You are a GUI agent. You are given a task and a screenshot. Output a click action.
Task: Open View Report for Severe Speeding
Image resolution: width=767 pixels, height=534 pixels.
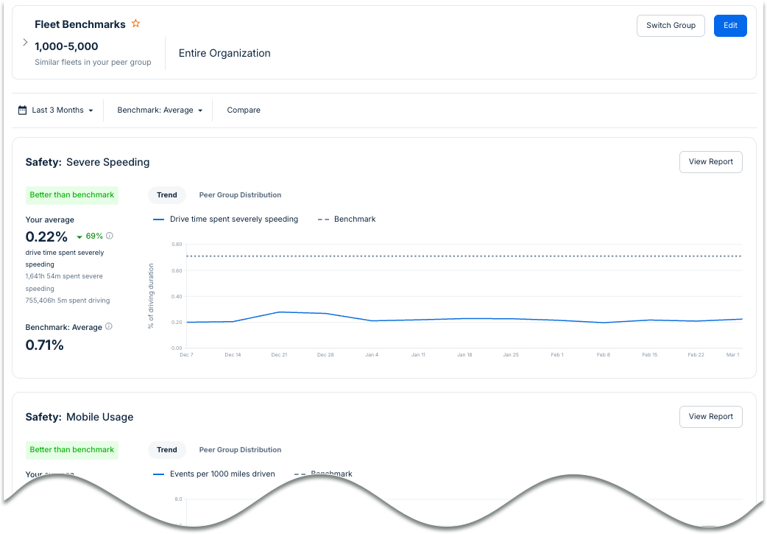(710, 161)
